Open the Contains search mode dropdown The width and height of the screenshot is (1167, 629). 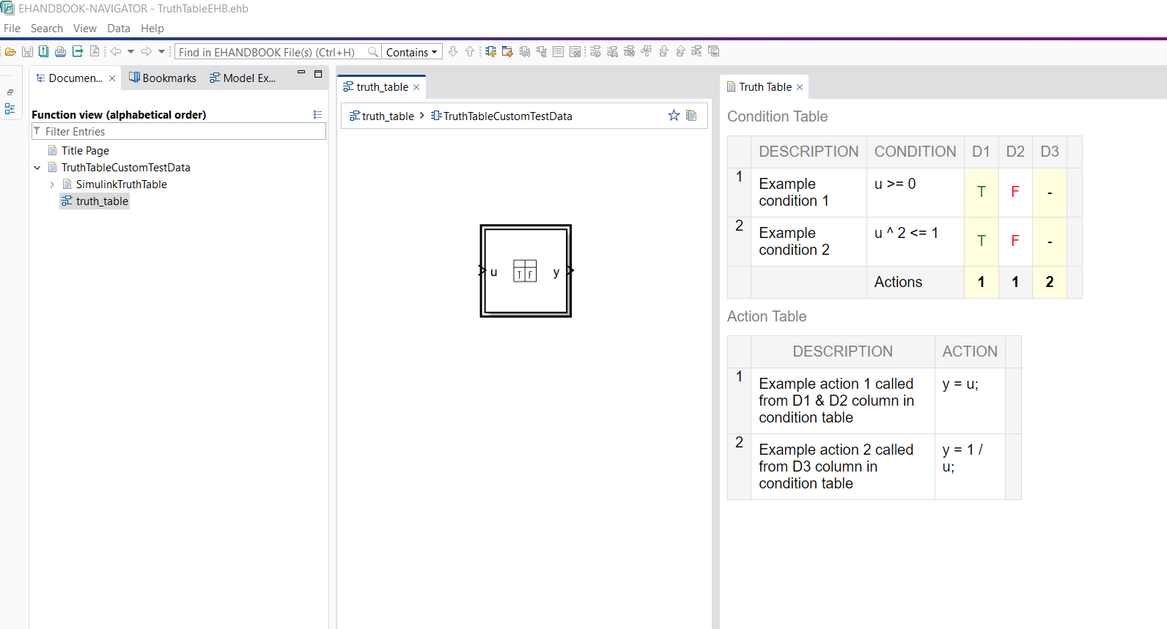pyautogui.click(x=412, y=52)
